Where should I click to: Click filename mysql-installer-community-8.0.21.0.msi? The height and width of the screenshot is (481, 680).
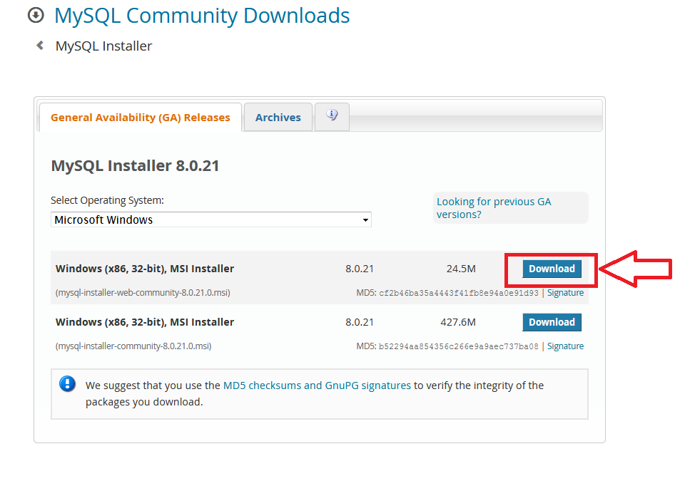click(133, 346)
